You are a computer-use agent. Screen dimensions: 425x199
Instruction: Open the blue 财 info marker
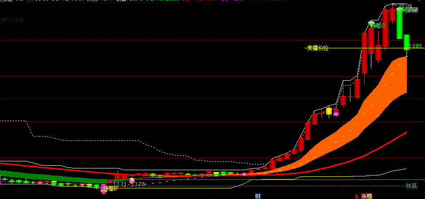tap(258, 196)
